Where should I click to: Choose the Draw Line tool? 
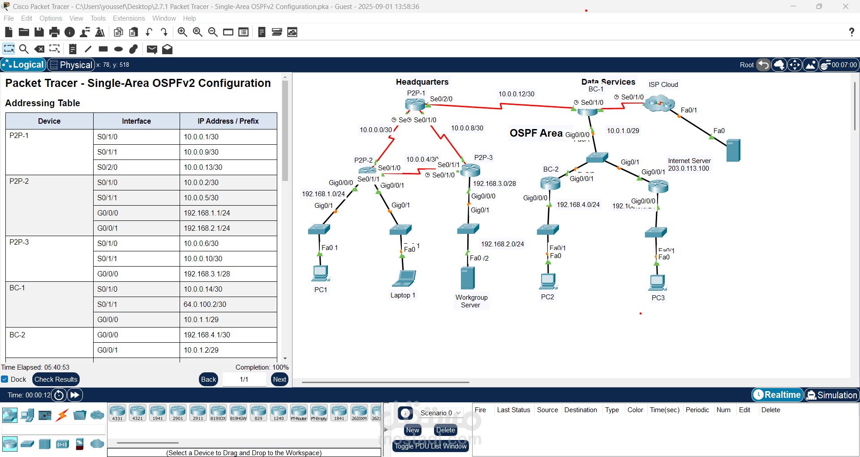[x=88, y=49]
